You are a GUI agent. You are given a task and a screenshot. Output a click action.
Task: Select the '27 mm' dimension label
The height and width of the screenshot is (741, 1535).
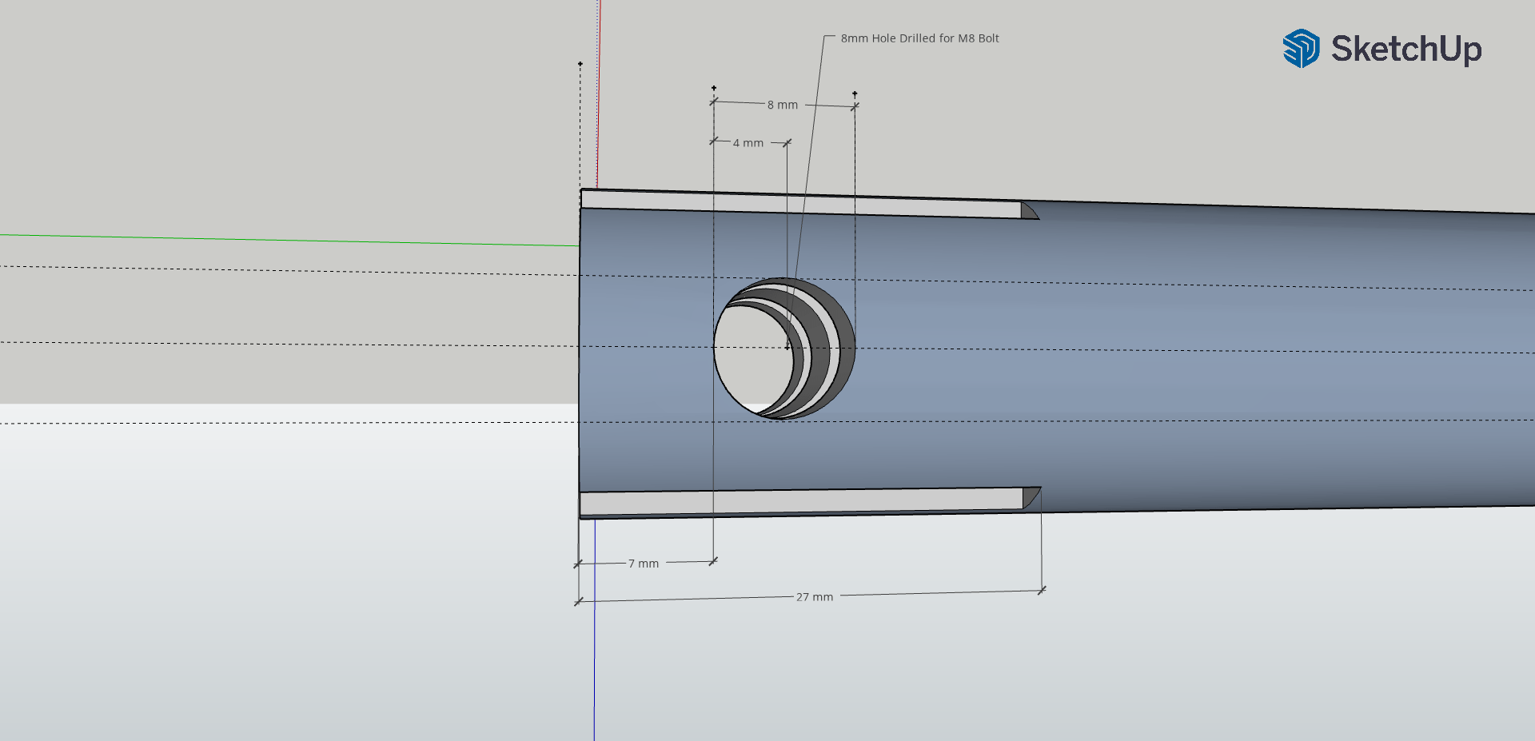pos(814,596)
